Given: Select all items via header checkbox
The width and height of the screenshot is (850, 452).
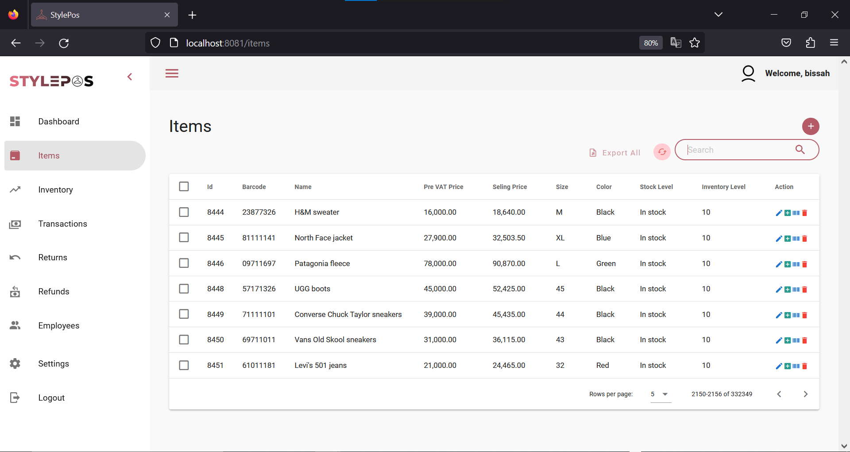Looking at the screenshot, I should [184, 186].
